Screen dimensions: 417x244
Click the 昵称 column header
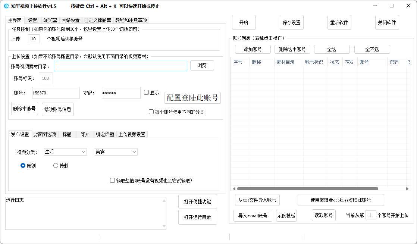click(x=262, y=62)
